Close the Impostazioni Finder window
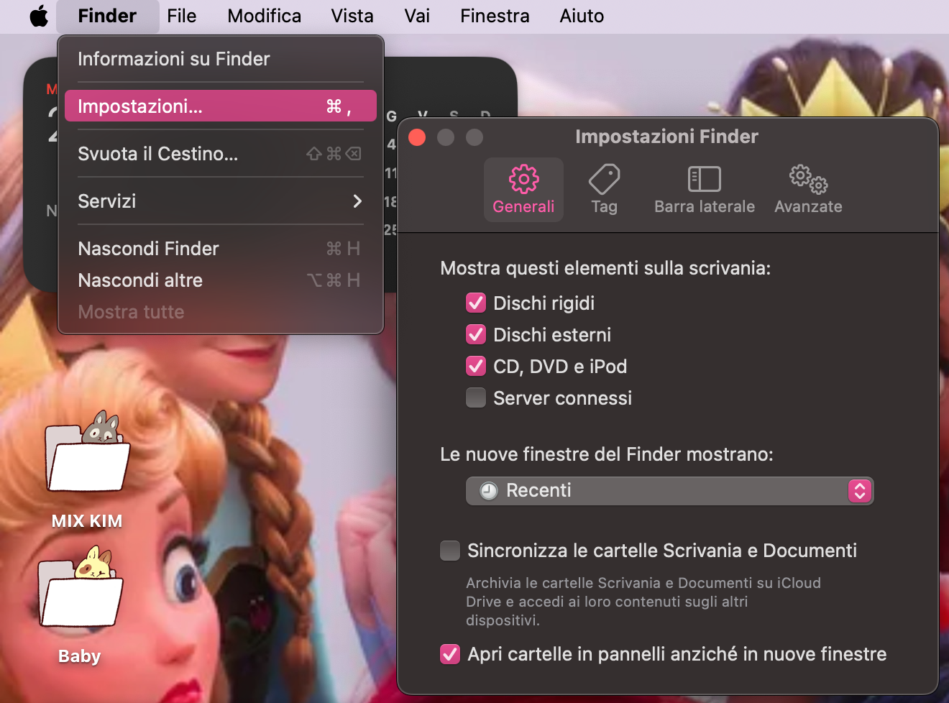This screenshot has height=703, width=949. [417, 137]
